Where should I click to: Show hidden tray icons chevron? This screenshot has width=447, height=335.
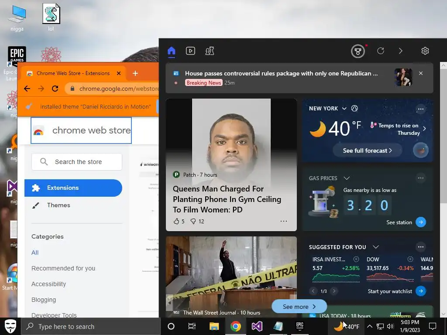click(369, 326)
